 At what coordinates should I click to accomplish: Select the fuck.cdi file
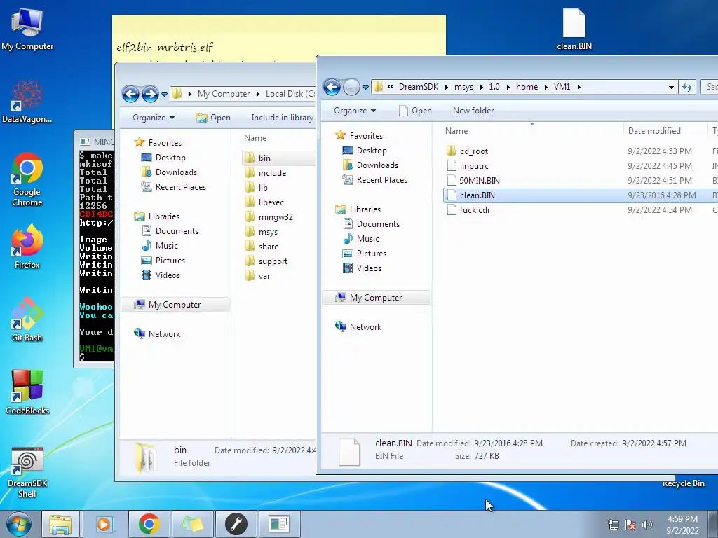[474, 210]
